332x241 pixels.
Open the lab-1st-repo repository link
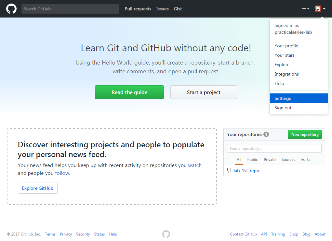click(246, 171)
